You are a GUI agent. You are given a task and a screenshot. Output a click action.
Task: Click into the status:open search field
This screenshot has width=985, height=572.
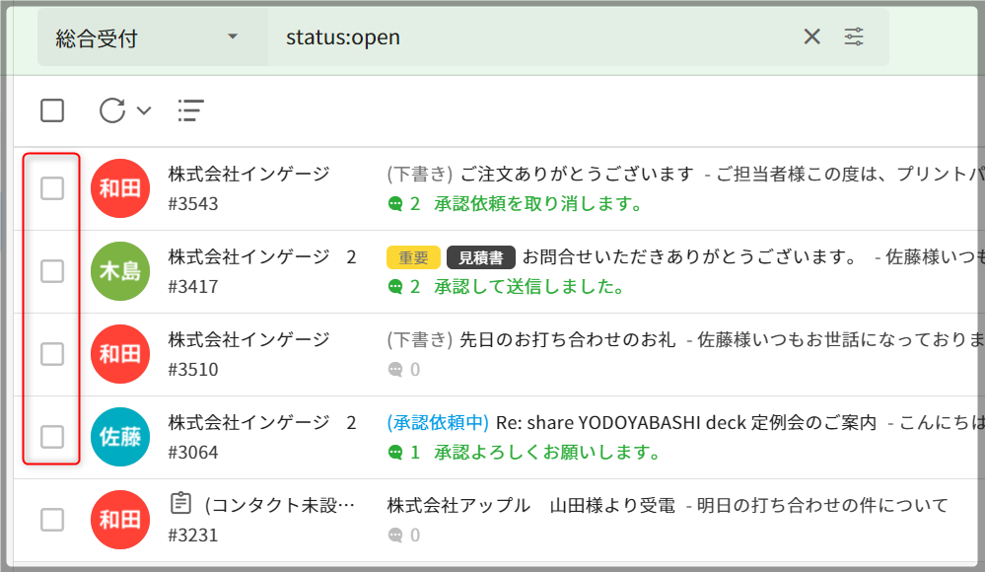click(532, 37)
